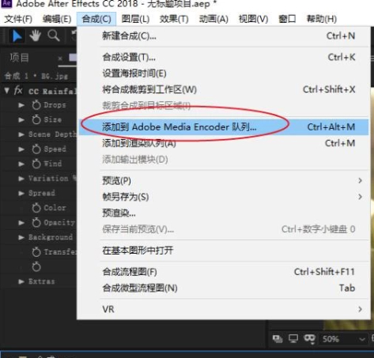Expand the Extras group

(21, 281)
